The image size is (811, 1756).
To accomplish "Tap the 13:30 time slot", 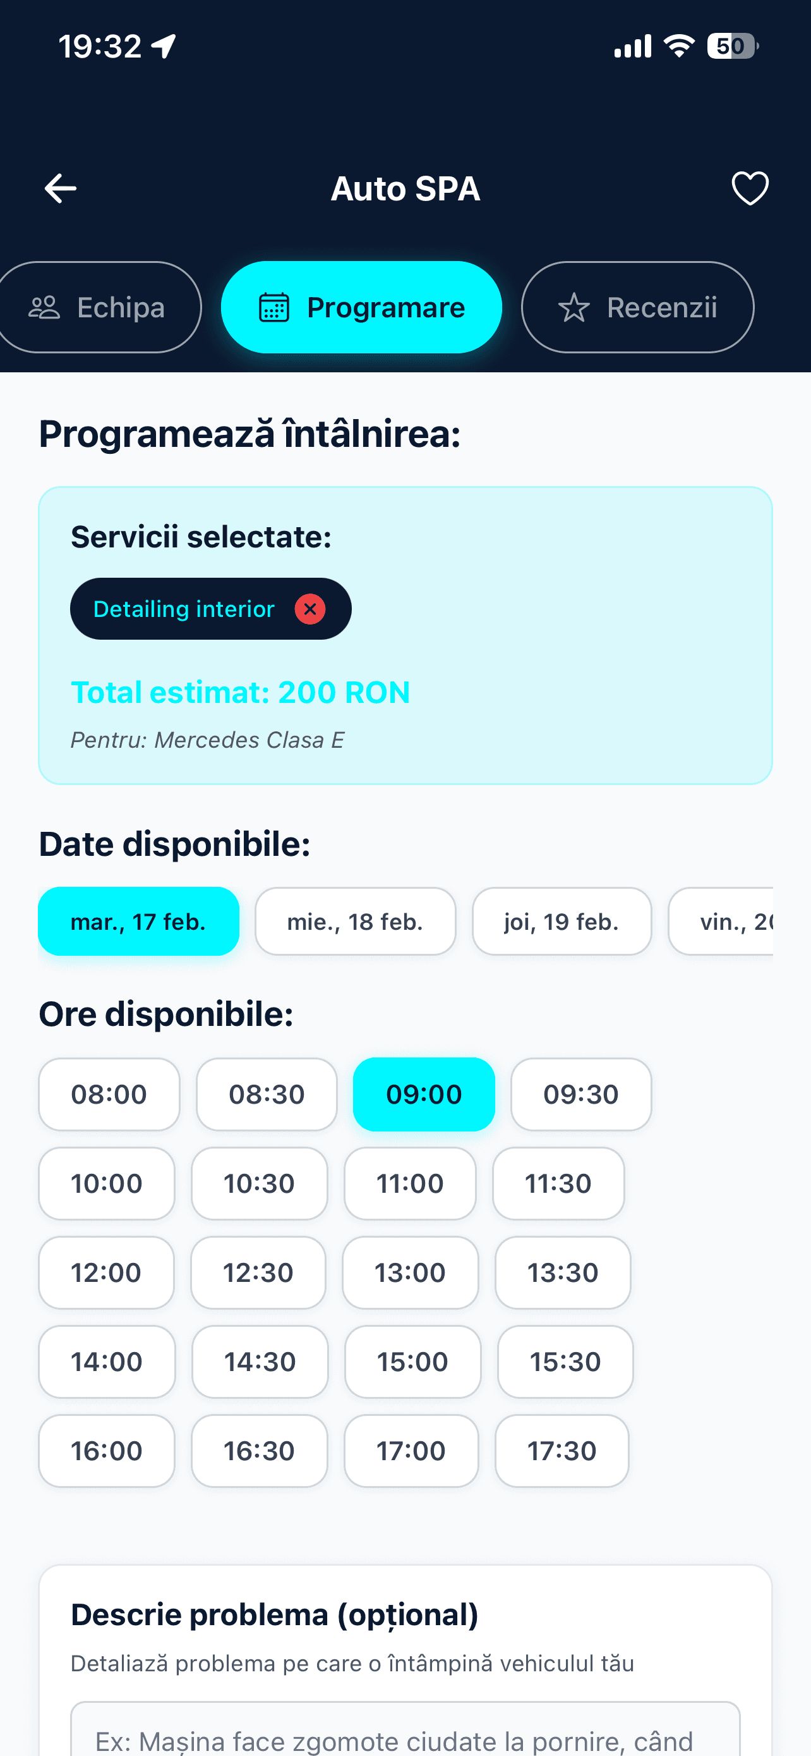I will tap(562, 1272).
